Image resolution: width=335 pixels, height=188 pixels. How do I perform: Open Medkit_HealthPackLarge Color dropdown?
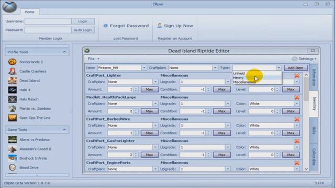click(x=297, y=103)
